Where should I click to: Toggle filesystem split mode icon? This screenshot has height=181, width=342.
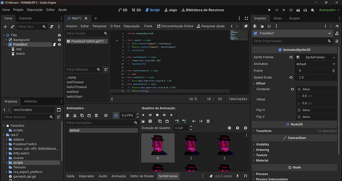(59, 110)
